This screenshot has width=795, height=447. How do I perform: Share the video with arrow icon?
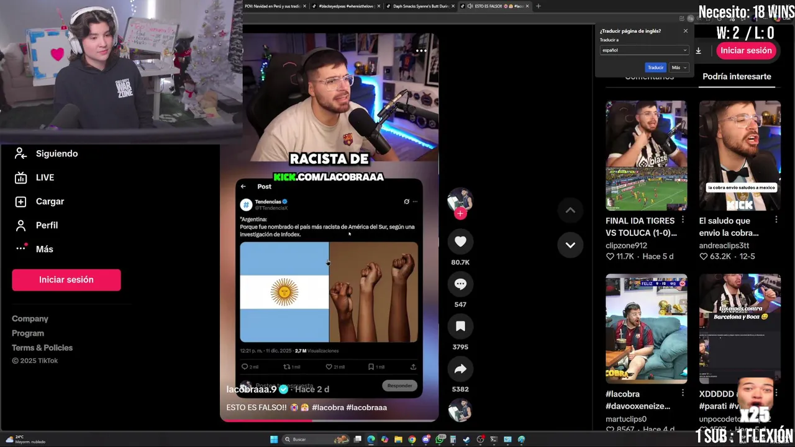460,369
